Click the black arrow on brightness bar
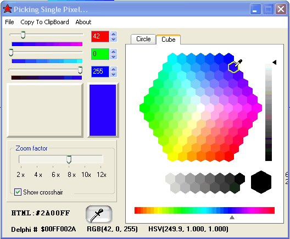The height and width of the screenshot is (239, 290). coord(275,62)
